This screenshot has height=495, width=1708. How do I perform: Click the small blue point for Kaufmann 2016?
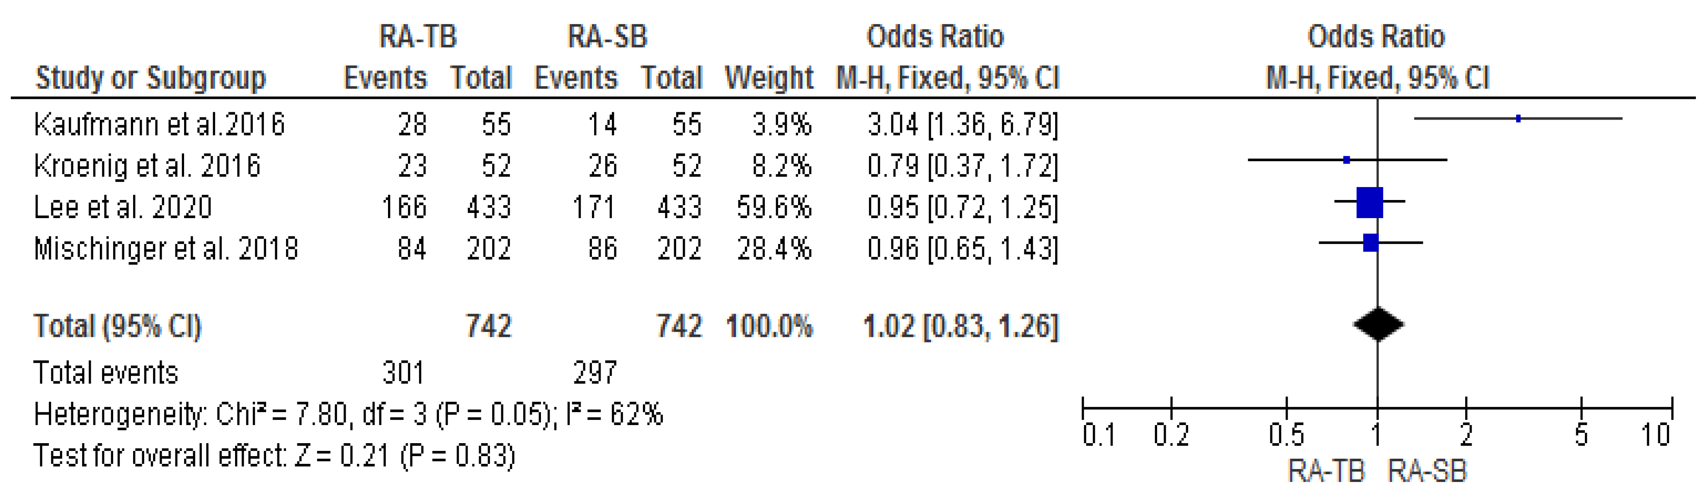coord(1518,119)
